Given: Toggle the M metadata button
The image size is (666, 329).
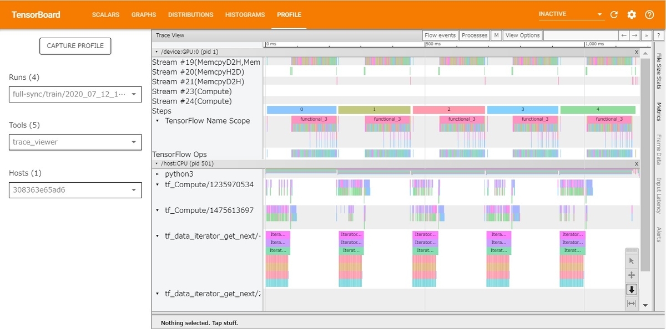Looking at the screenshot, I should (x=496, y=34).
